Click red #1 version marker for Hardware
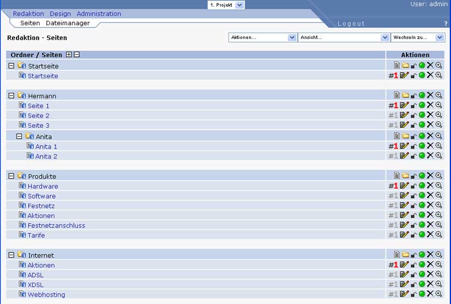The width and height of the screenshot is (451, 304). point(393,185)
